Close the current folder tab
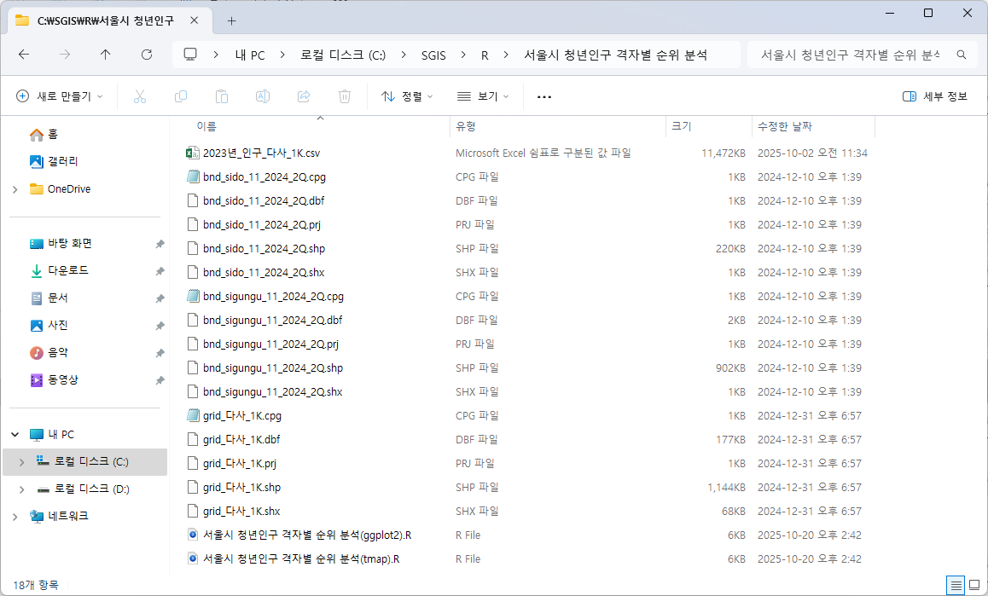988x596 pixels. coord(194,20)
